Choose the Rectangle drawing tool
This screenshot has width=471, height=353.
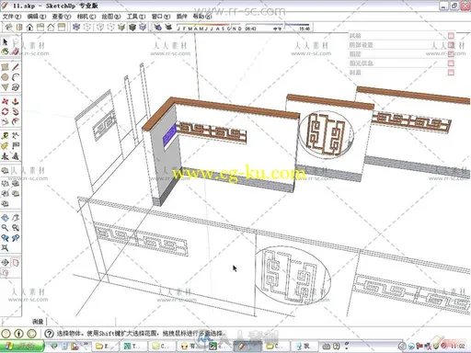click(5, 67)
